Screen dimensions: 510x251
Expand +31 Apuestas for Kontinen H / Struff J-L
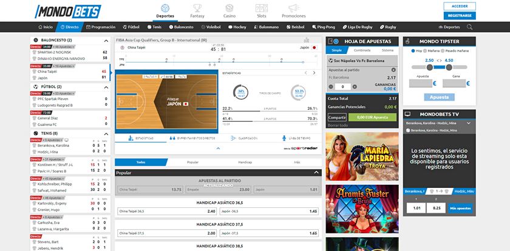click(x=53, y=159)
